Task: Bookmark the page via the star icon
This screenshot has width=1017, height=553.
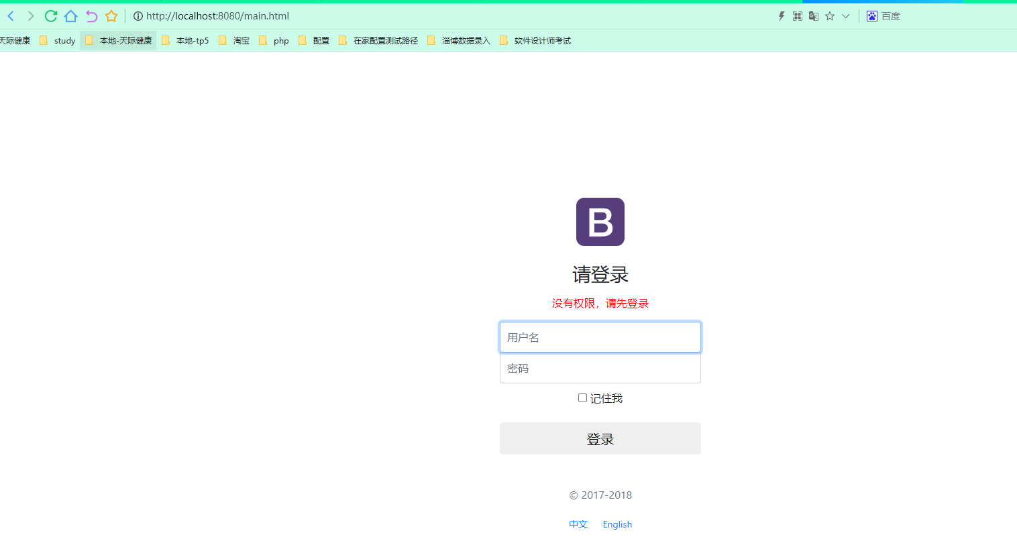Action: tap(111, 15)
